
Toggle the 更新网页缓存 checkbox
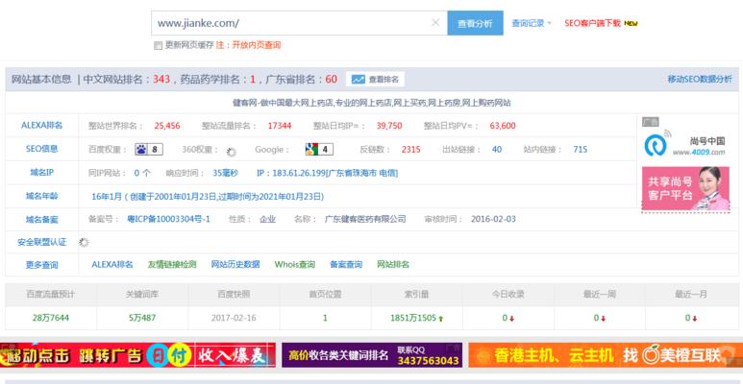click(158, 45)
